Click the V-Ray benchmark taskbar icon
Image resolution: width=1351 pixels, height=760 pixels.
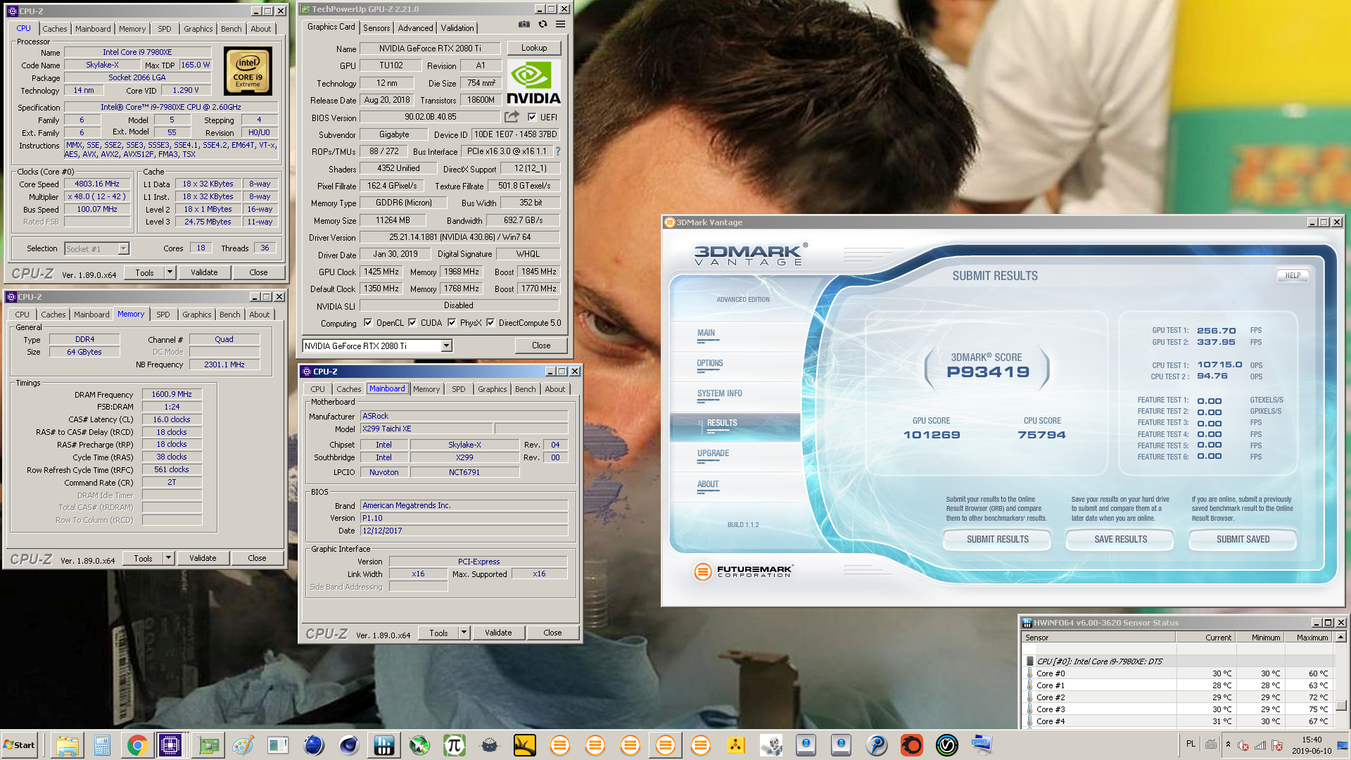click(947, 745)
